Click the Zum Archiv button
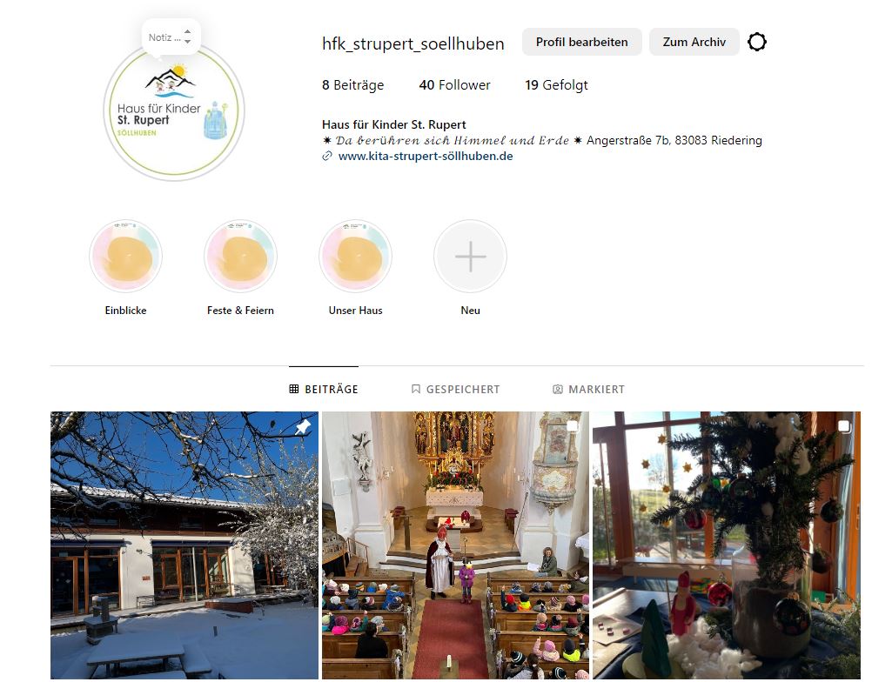 694,42
